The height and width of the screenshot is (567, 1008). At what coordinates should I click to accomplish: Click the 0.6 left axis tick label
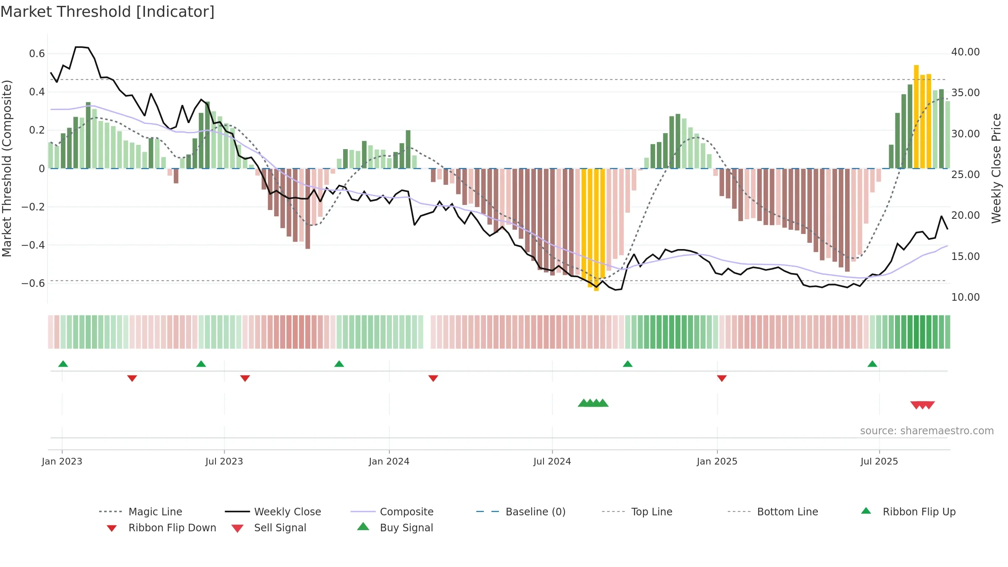[37, 54]
